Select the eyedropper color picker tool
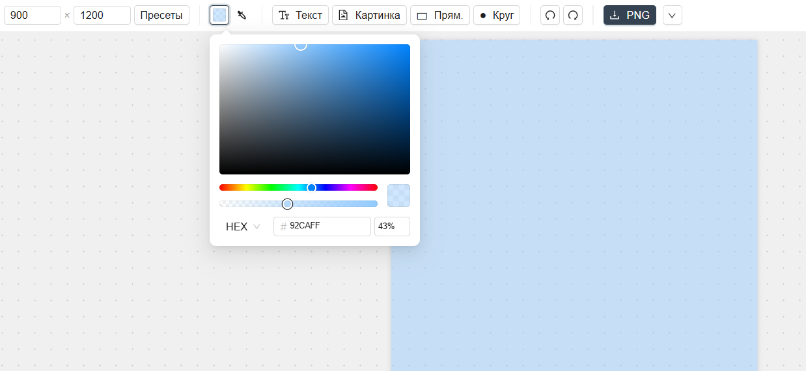This screenshot has width=806, height=371. [x=242, y=15]
